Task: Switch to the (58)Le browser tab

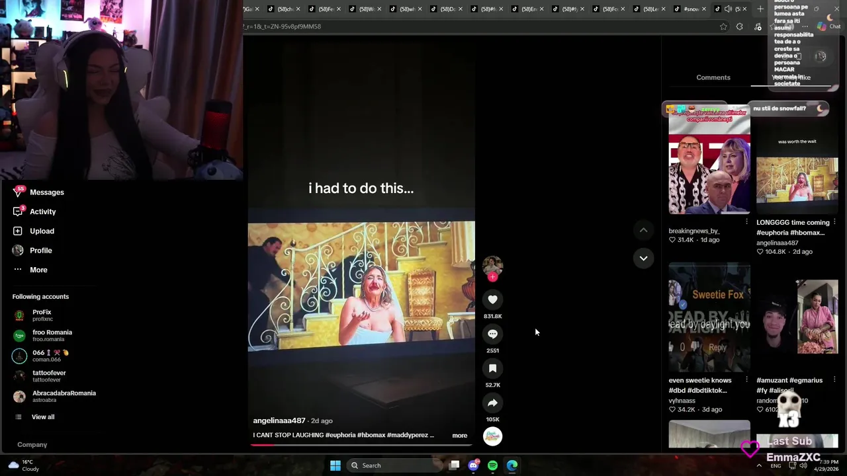Action: click(x=650, y=9)
